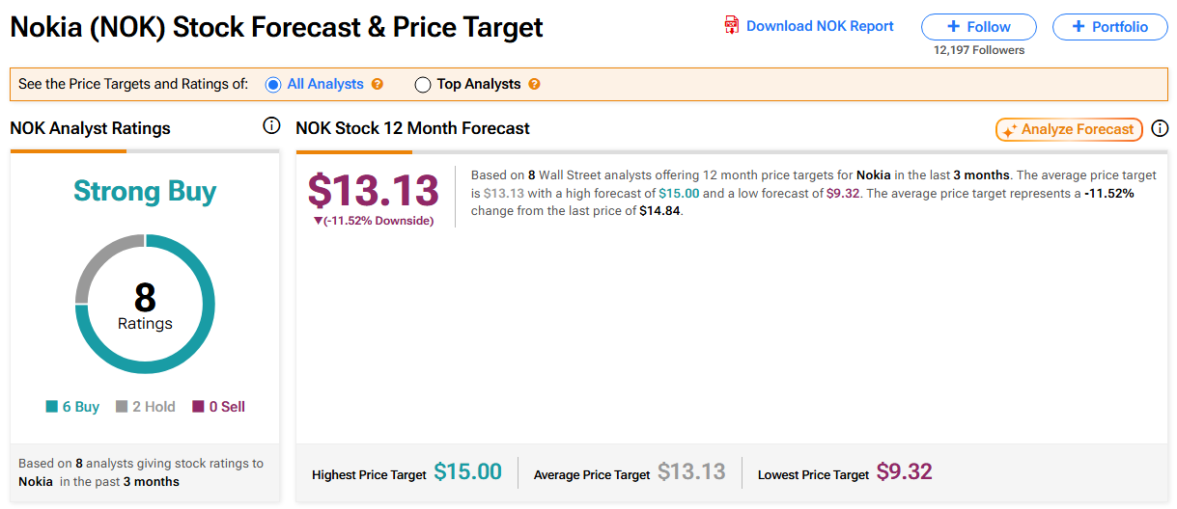Open info icon next to NOK Analyst Ratings

tap(271, 126)
